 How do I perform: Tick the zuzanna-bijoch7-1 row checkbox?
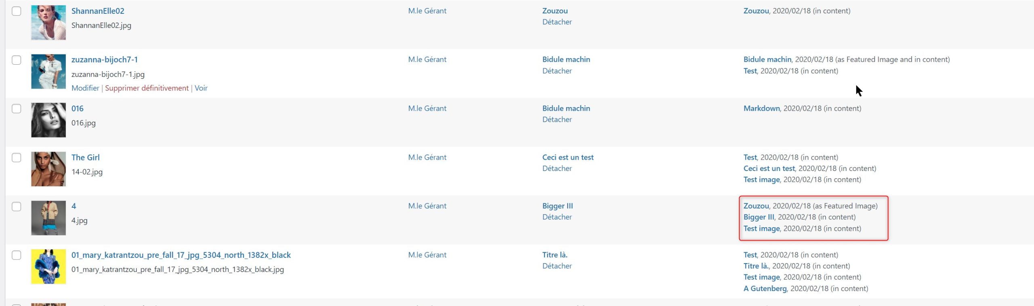[17, 60]
